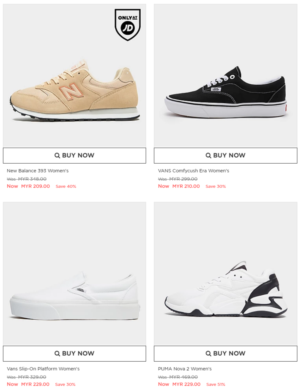Click the Only at JD shield badge

pos(128,25)
